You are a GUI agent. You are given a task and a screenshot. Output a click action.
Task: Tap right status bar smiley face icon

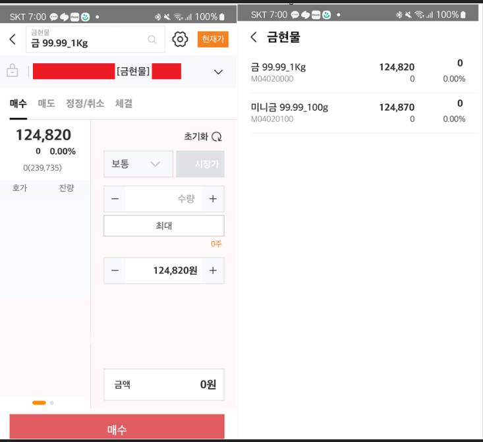(x=327, y=14)
